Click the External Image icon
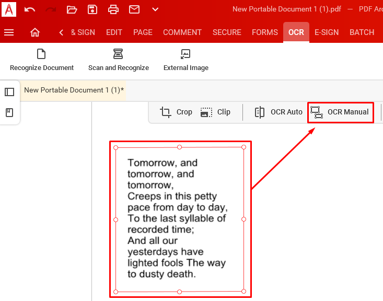This screenshot has width=383, height=301. point(185,54)
